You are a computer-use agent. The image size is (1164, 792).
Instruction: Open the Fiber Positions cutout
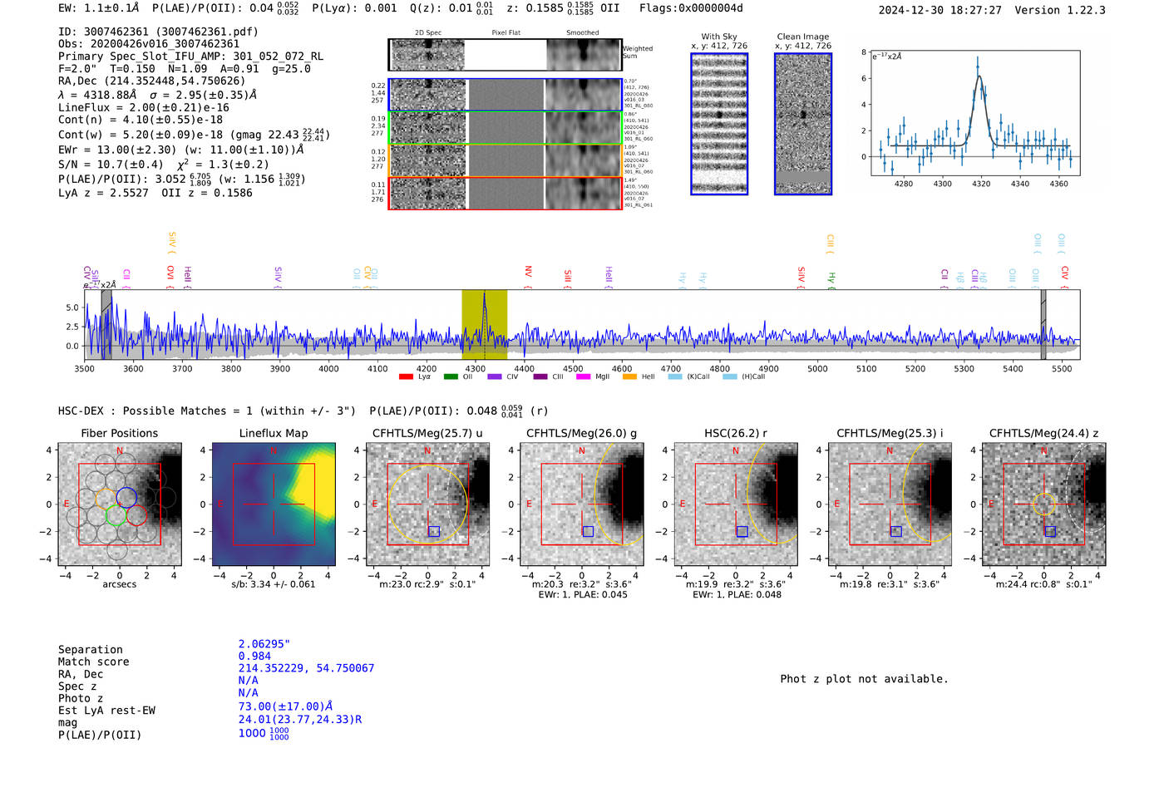click(120, 504)
